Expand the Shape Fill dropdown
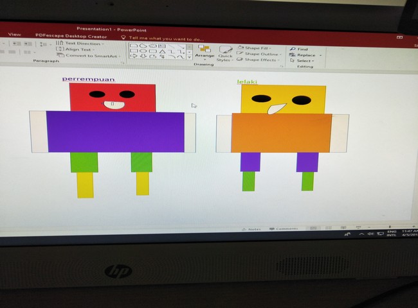The height and width of the screenshot is (308, 418). (257, 48)
